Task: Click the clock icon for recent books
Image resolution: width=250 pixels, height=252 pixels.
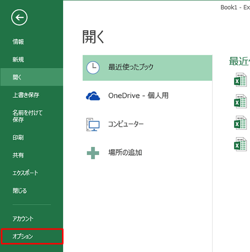Action: tap(93, 68)
